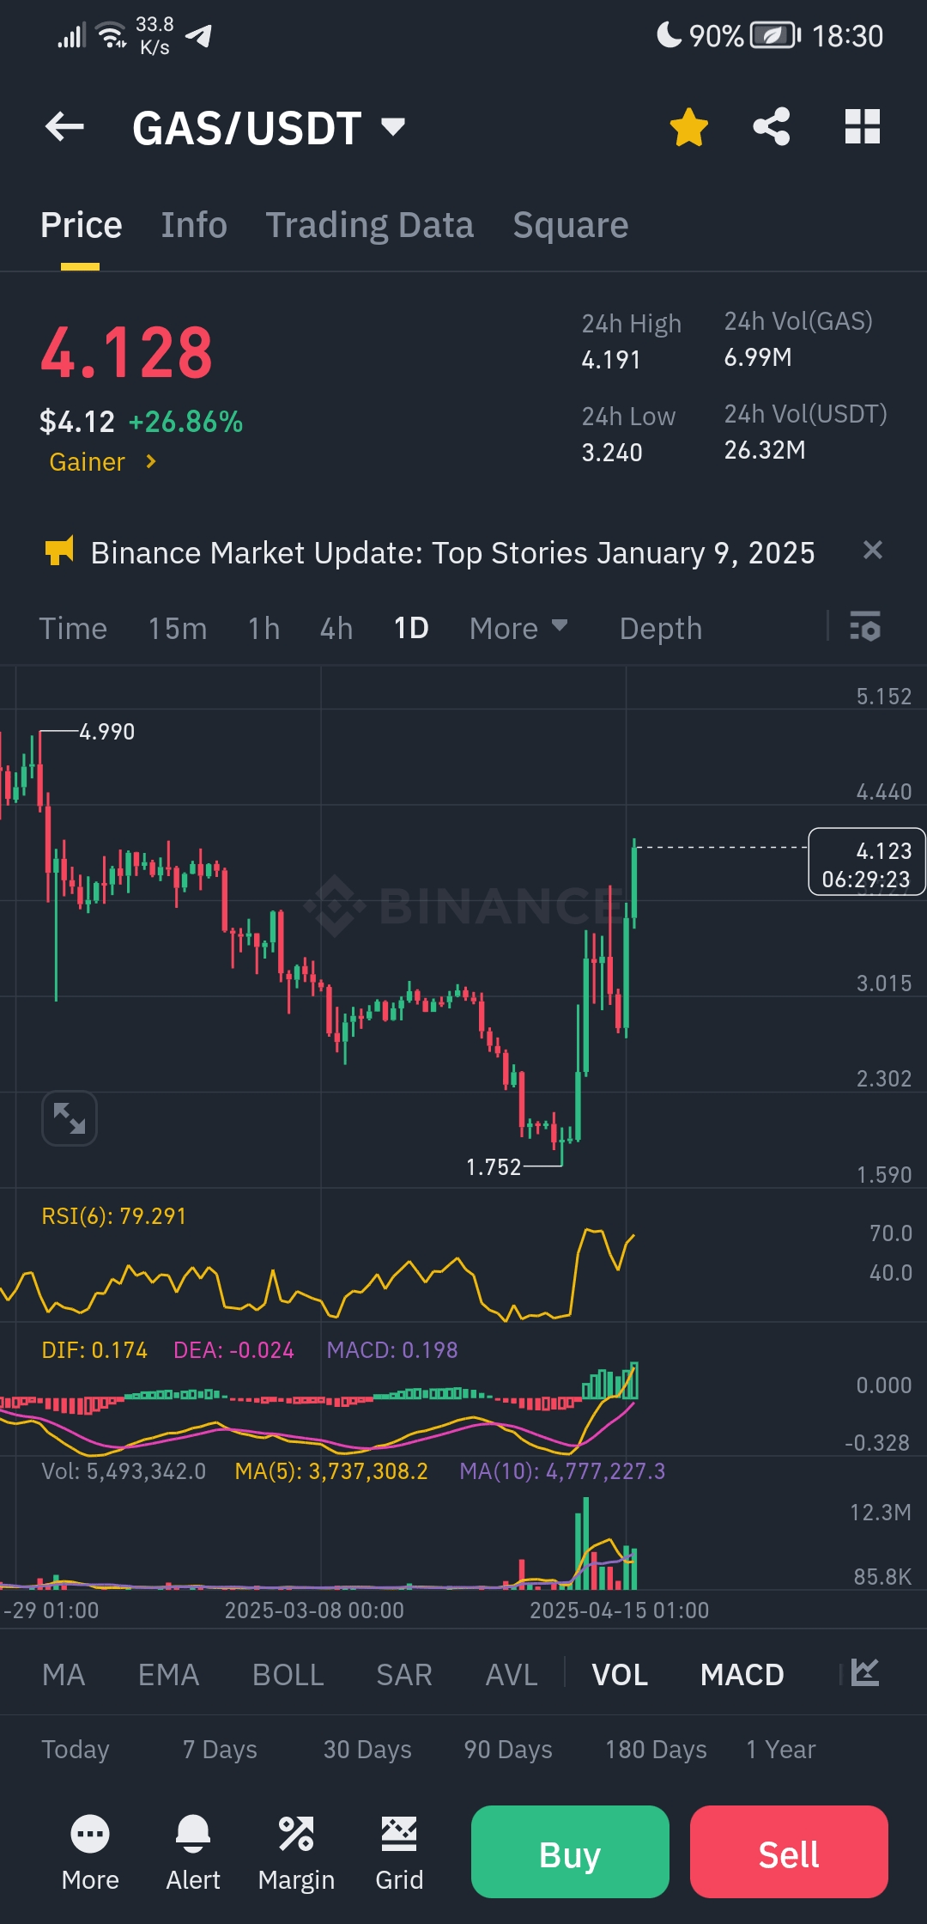The image size is (927, 1924).
Task: Tap the do-not-disturb moon icon
Action: click(669, 34)
